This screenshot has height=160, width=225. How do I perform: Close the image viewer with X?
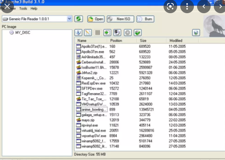tap(7, 6)
